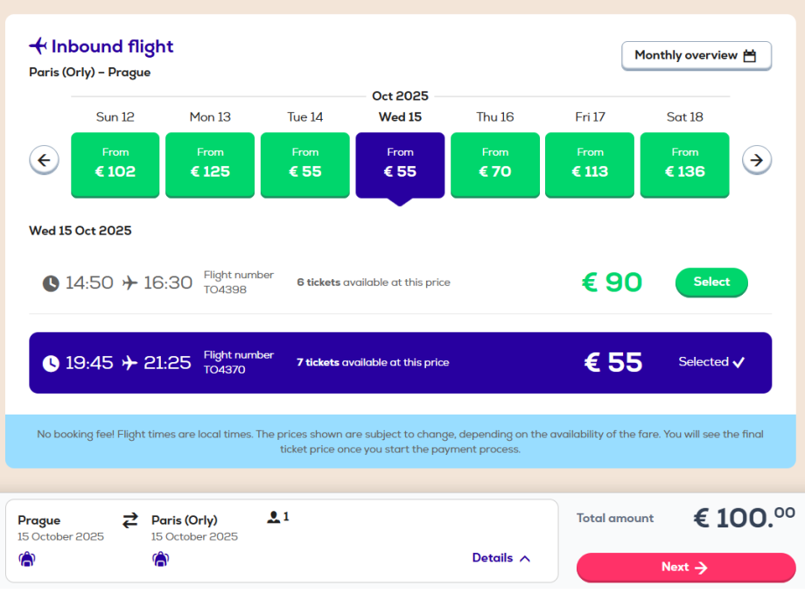
Task: Switch to Tue 14 fare of €55
Action: click(305, 164)
